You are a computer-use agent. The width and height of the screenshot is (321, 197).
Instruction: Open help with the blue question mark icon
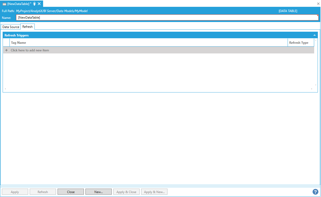tap(315, 192)
